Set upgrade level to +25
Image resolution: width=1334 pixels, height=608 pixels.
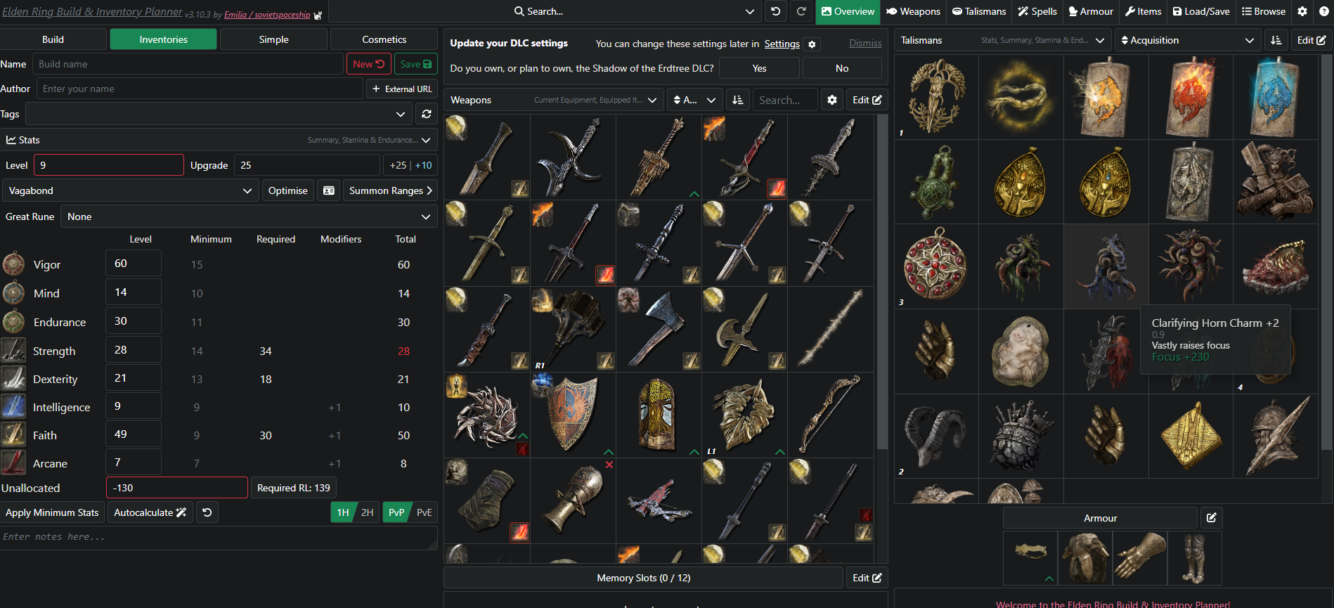pos(398,165)
